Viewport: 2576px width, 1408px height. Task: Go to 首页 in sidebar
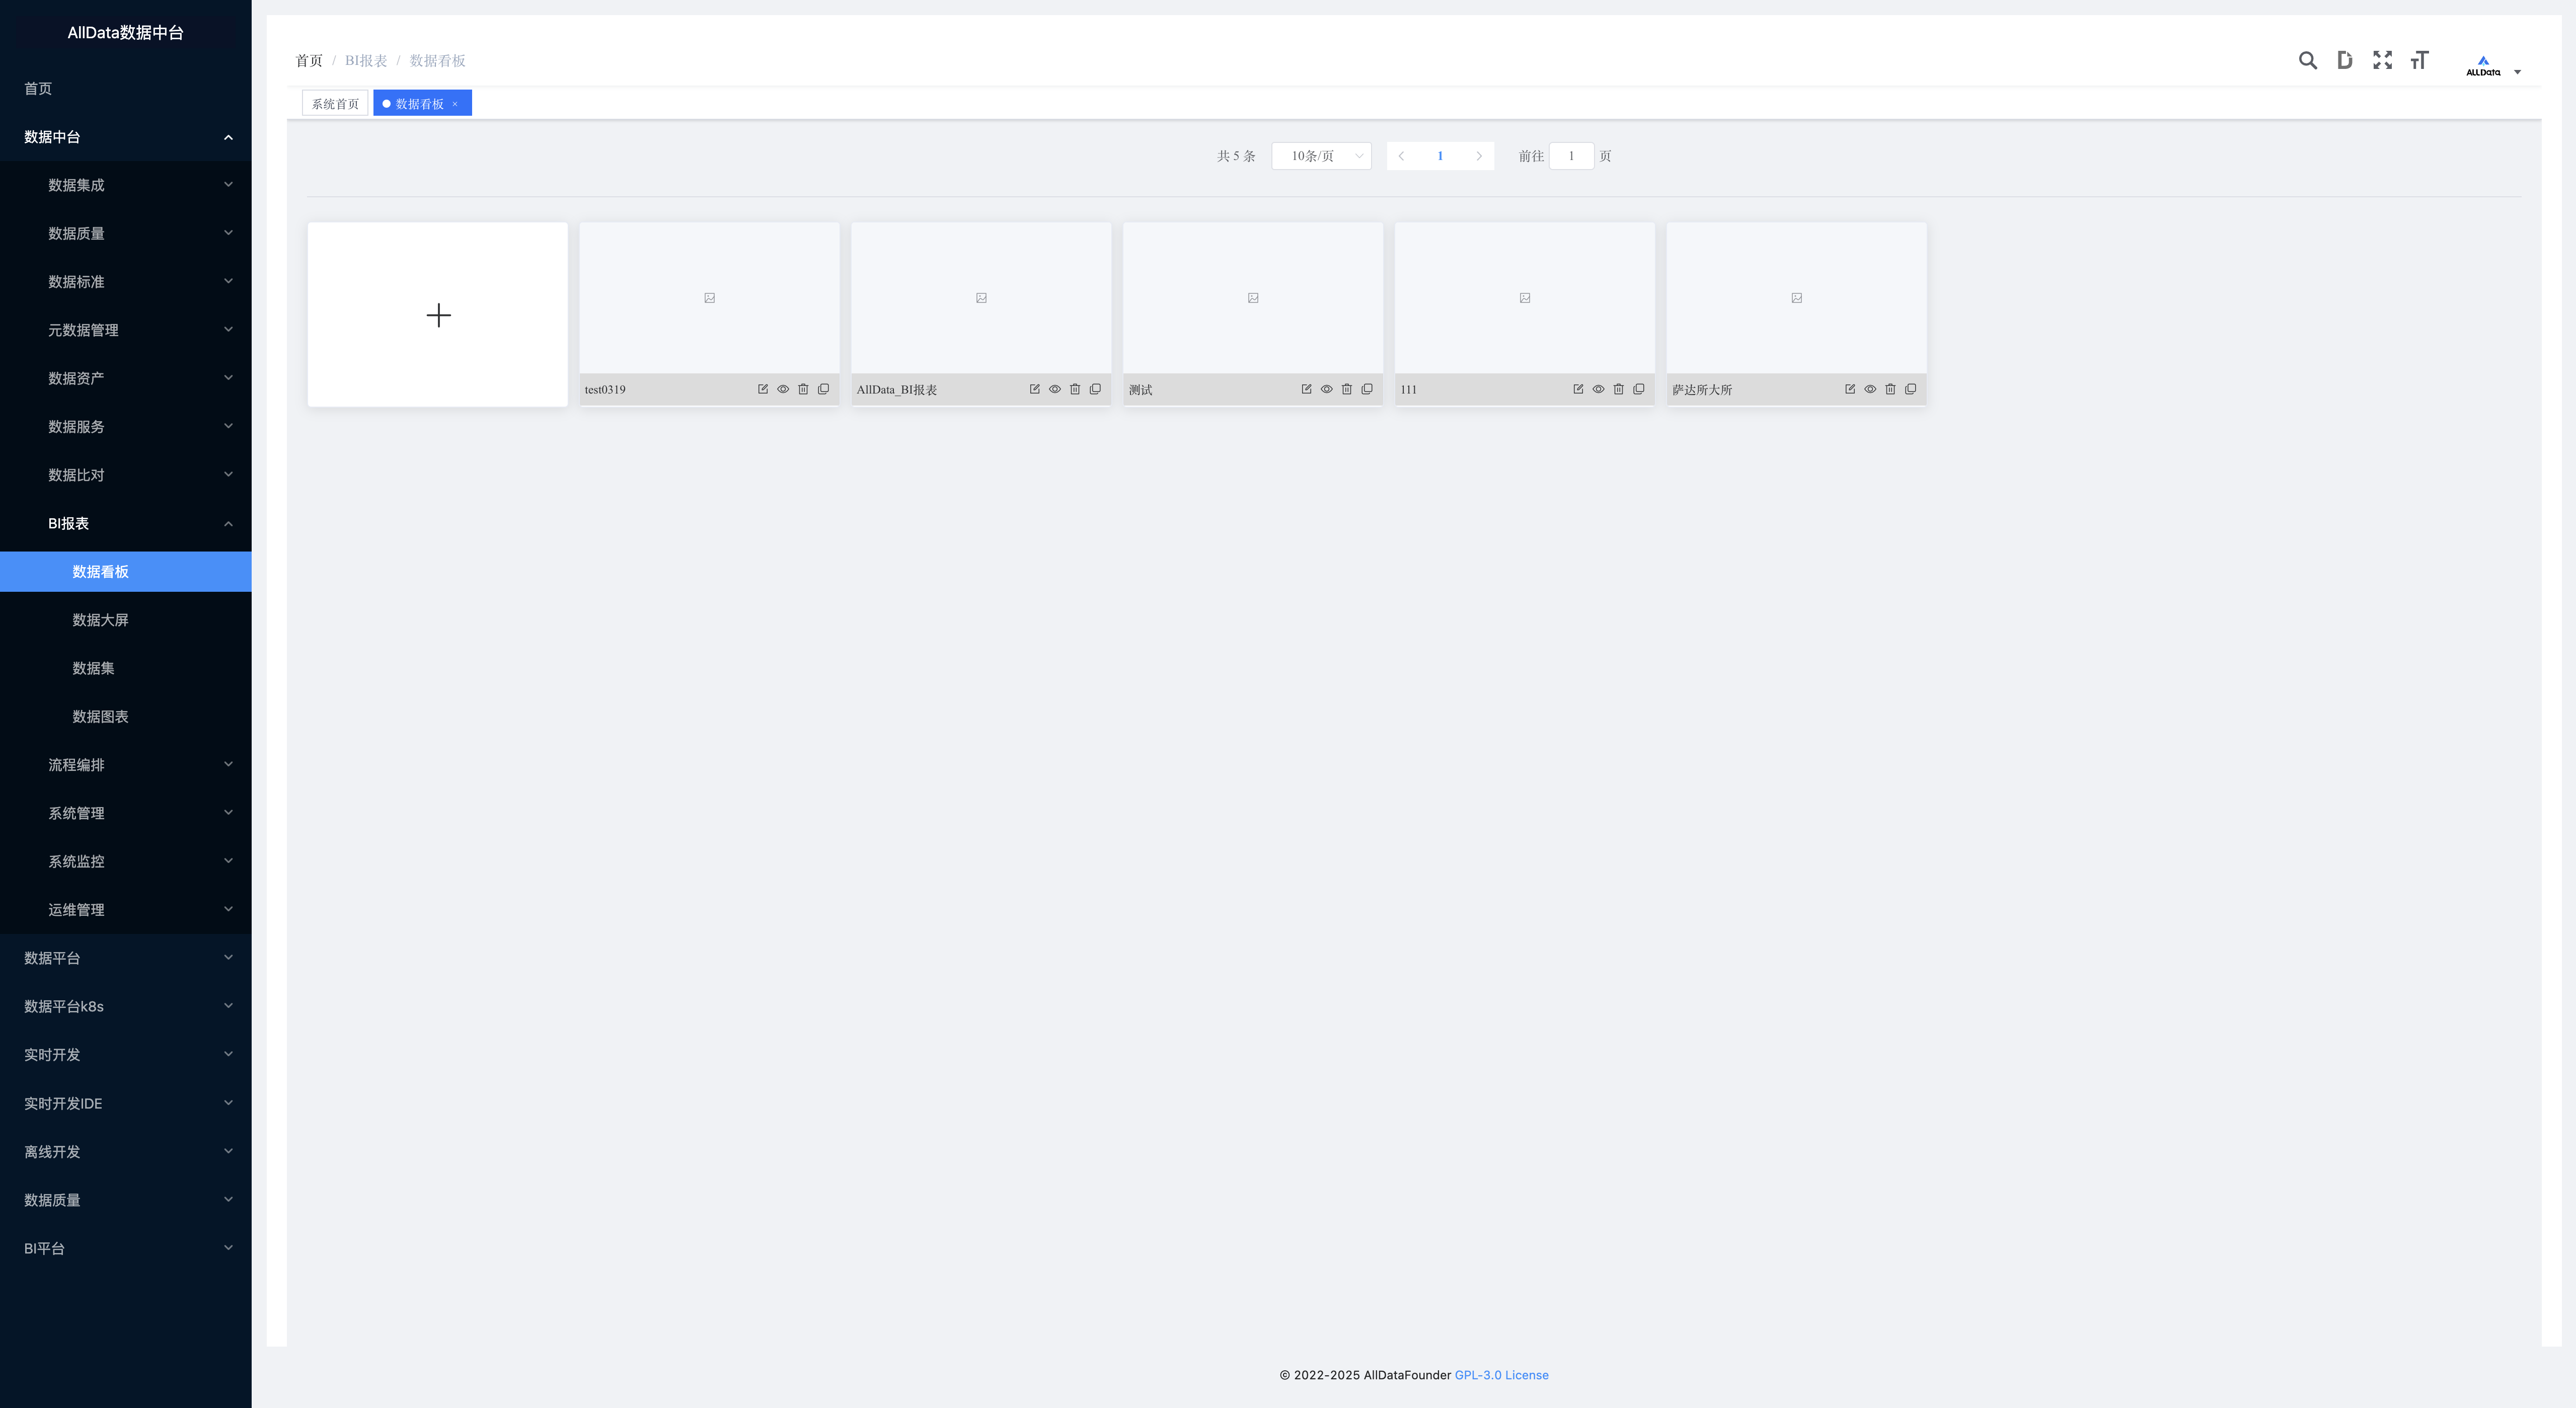126,89
